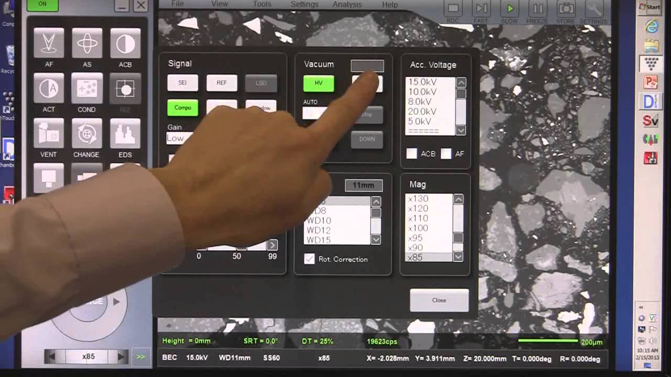The height and width of the screenshot is (377, 671).
Task: Click the Close button of dialog
Action: pos(439,300)
